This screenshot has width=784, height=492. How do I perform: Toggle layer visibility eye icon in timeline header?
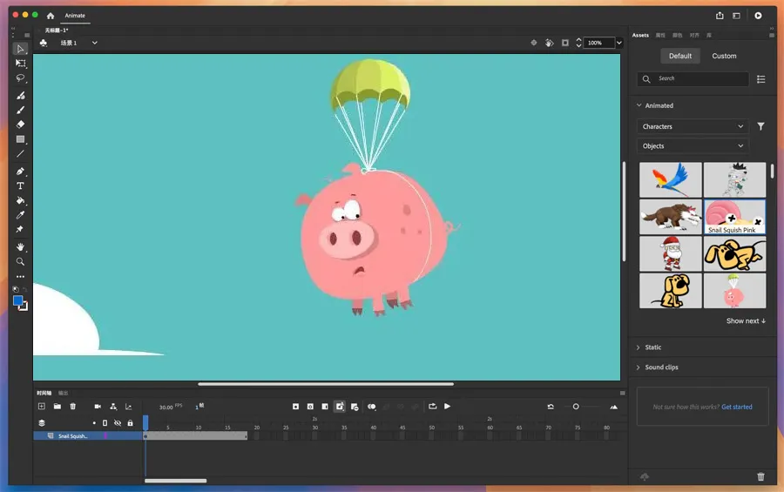point(118,423)
